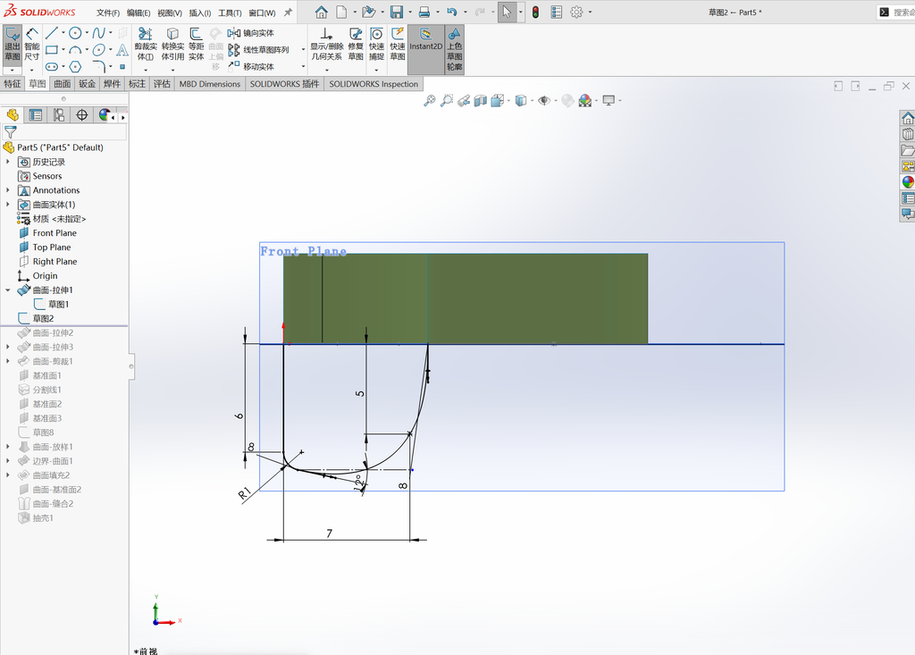Select the Ellipse sketch tool

coord(98,50)
